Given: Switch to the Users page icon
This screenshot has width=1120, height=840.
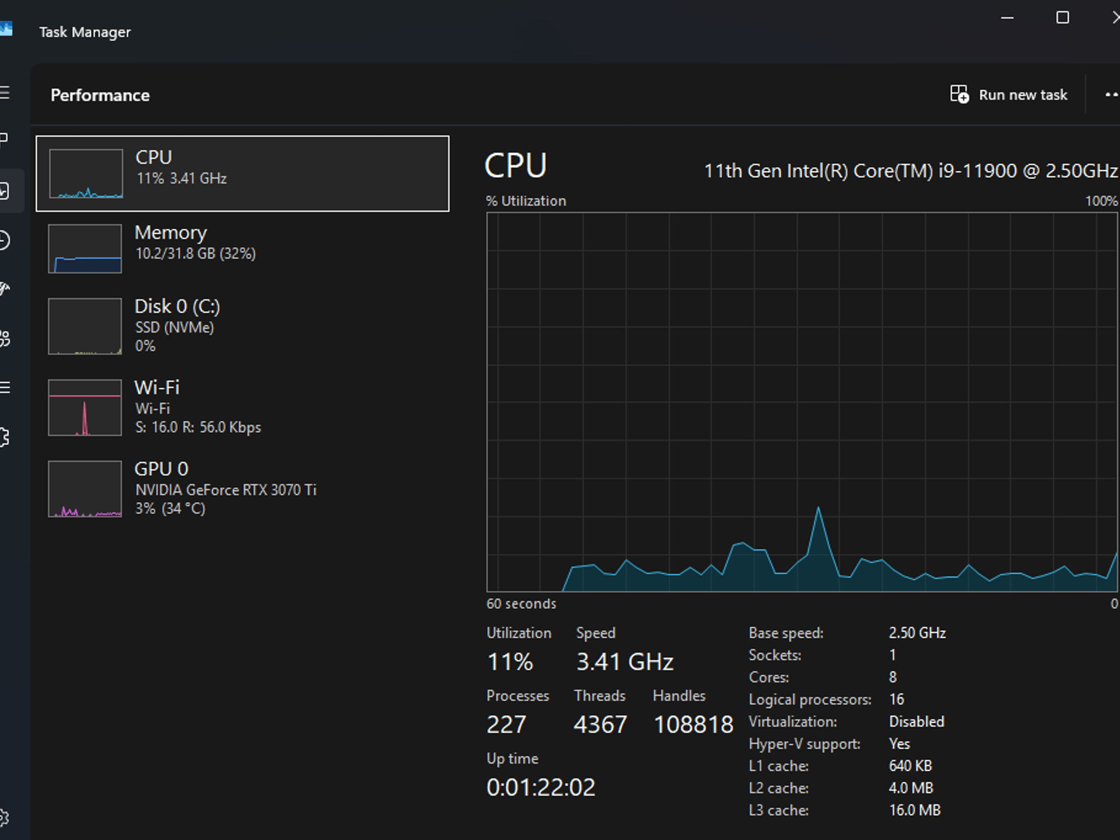Looking at the screenshot, I should tap(4, 339).
